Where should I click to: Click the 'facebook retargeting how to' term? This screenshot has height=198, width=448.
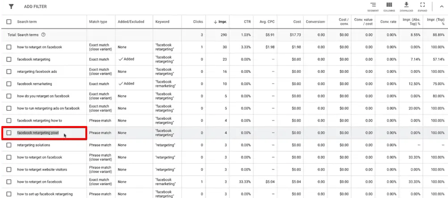(39, 120)
